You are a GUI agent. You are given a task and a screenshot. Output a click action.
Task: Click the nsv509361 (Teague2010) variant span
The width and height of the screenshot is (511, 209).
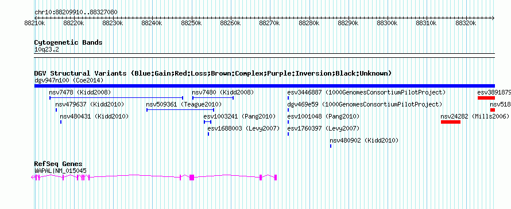[x=180, y=110]
